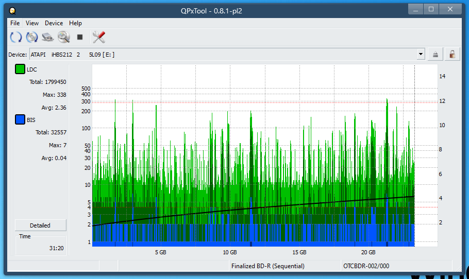Click the drive hardware info icon
This screenshot has width=469, height=279.
click(48, 37)
